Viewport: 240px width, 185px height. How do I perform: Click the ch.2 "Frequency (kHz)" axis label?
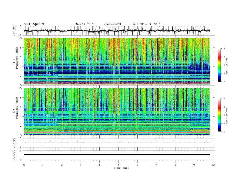(17, 108)
